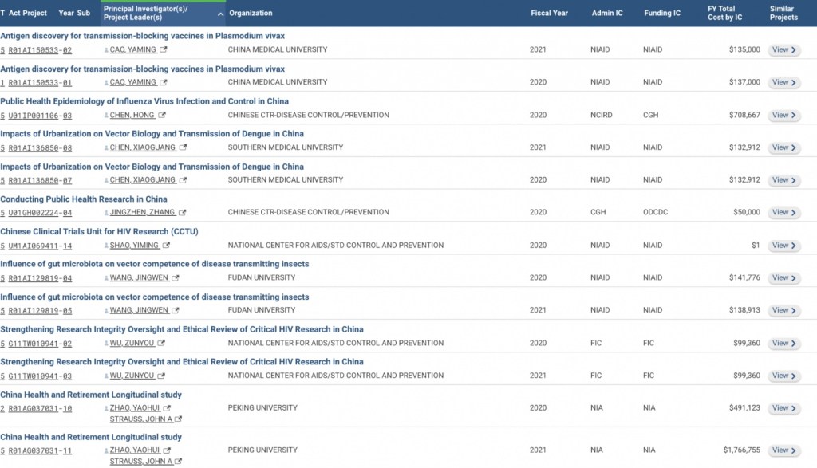Expand View chevron for Chinese Clinical Trials Unit
Image resolution: width=817 pixels, height=468 pixels.
793,246
